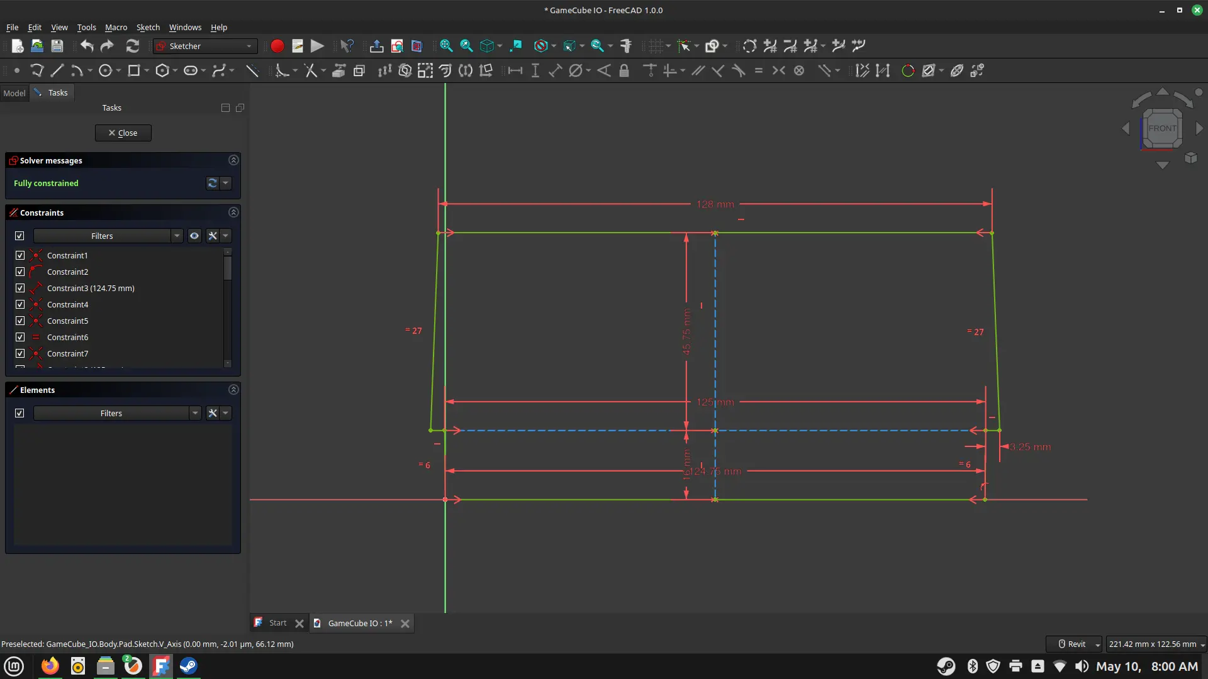Collapse the Elements panel

point(233,390)
